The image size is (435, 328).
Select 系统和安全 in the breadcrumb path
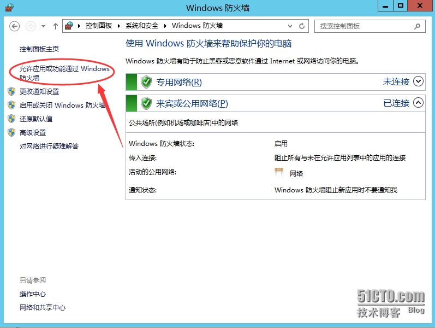(x=142, y=26)
